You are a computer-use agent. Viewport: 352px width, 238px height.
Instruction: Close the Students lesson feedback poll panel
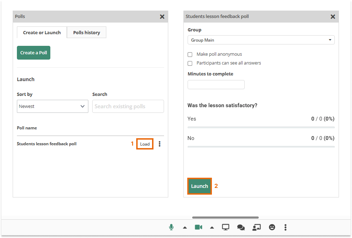(333, 17)
